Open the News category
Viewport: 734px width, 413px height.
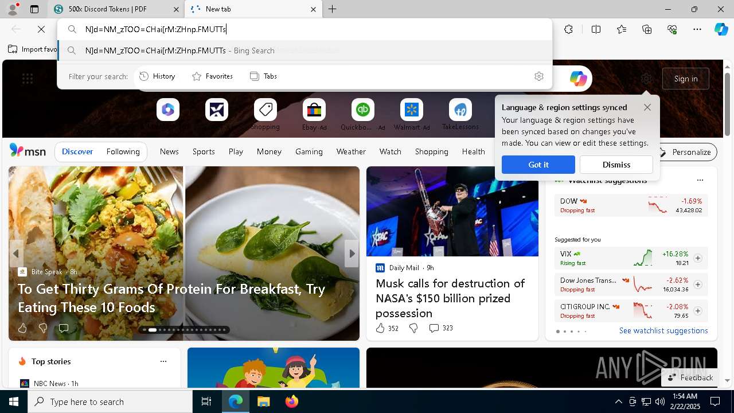click(169, 151)
